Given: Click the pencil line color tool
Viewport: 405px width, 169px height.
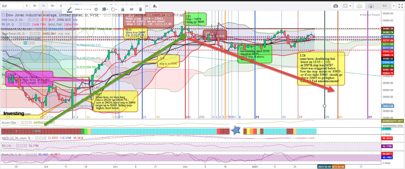Looking at the screenshot, I should 69,9.
